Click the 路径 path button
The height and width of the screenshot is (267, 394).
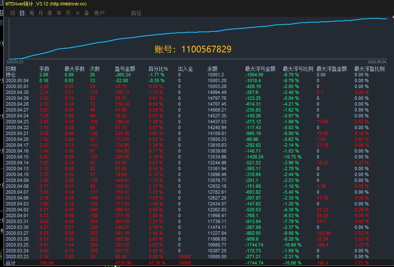(x=136, y=13)
